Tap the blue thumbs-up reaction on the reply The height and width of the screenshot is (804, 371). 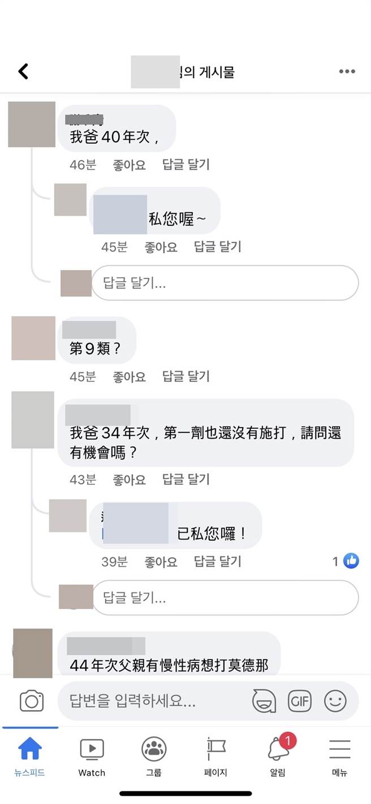coord(351,560)
